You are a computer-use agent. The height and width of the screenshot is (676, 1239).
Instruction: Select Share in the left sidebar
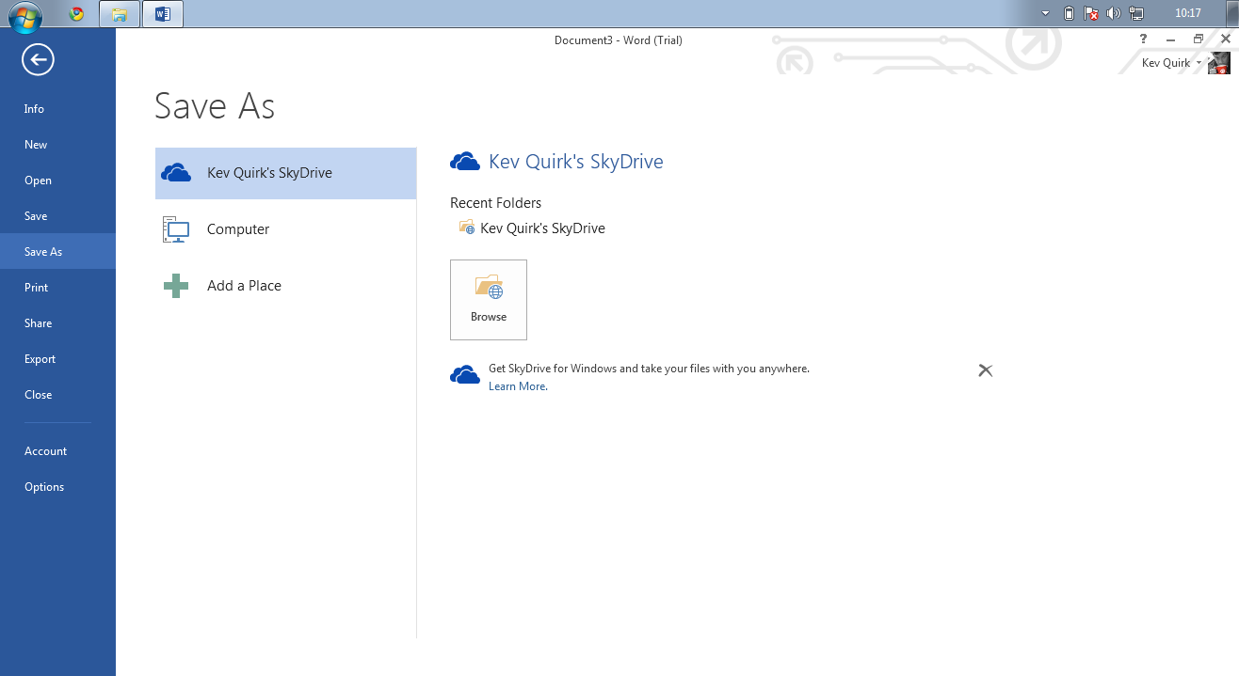(x=38, y=323)
